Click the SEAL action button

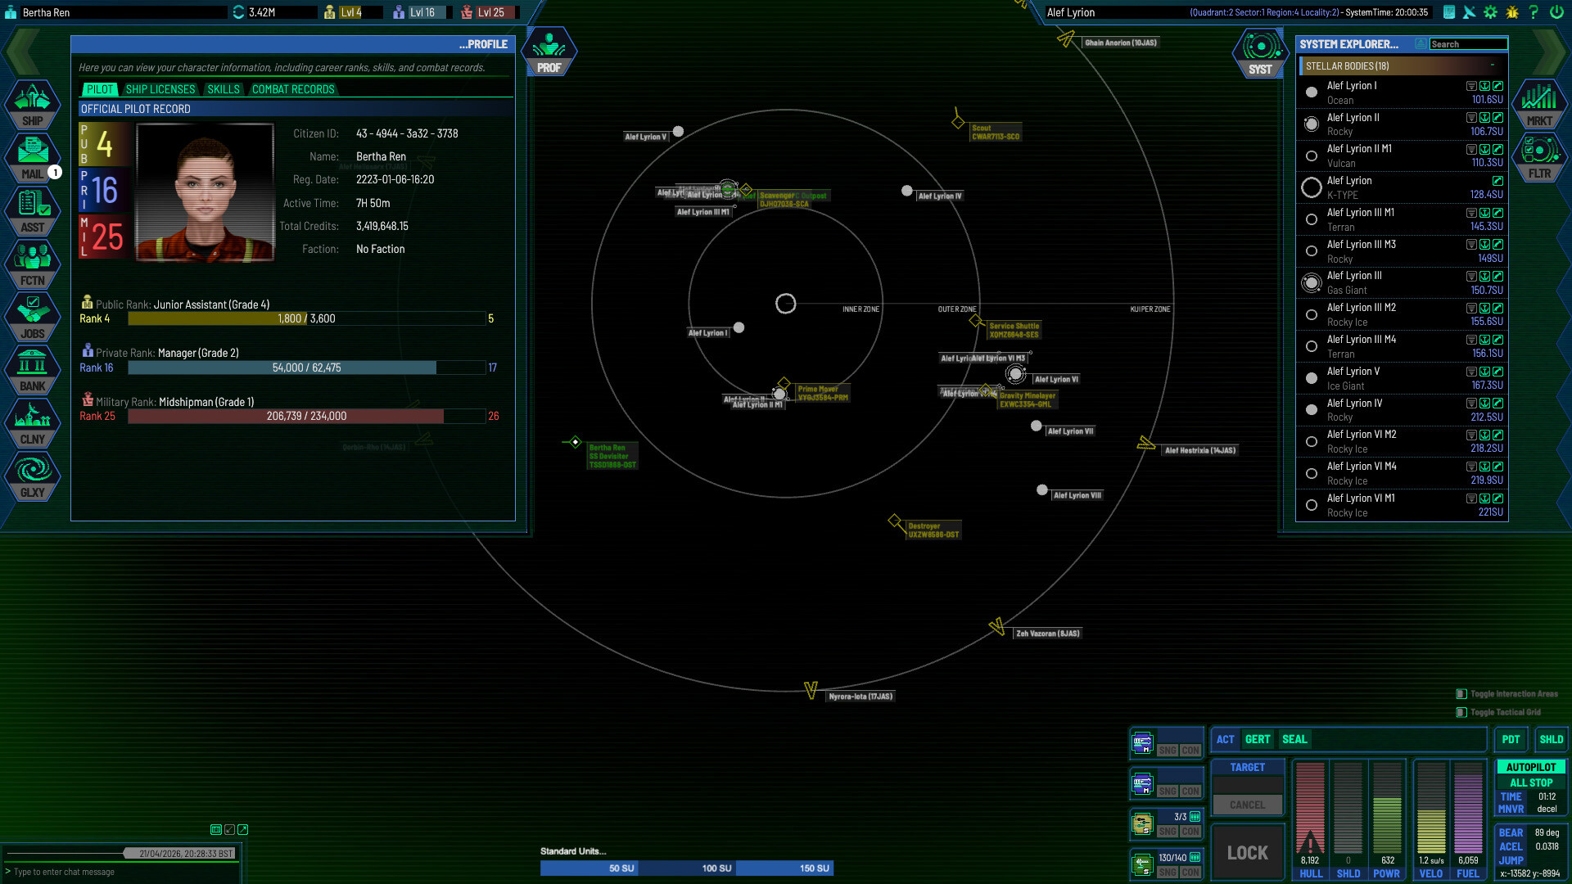1294,740
